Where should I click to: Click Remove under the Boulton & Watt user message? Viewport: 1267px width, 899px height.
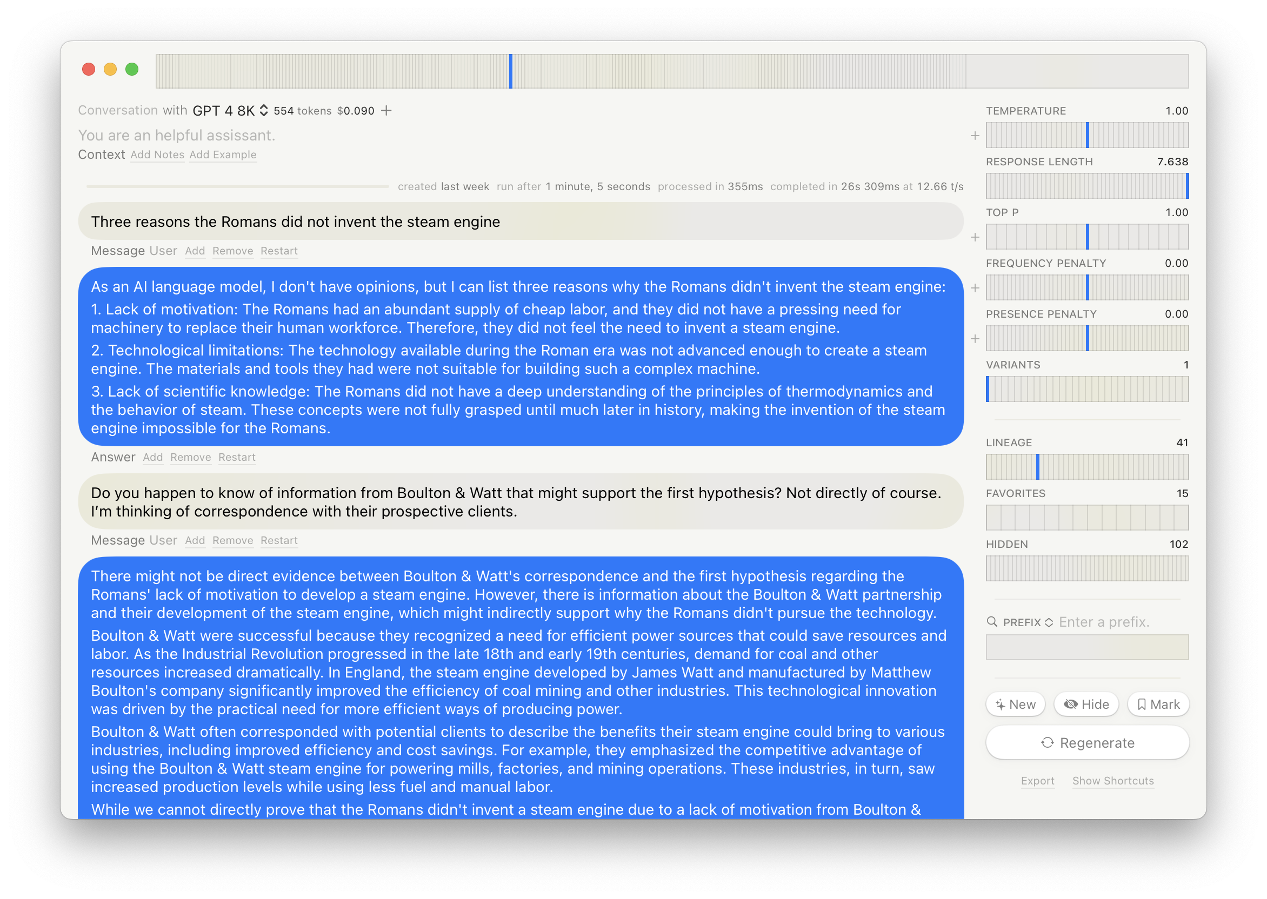(232, 541)
